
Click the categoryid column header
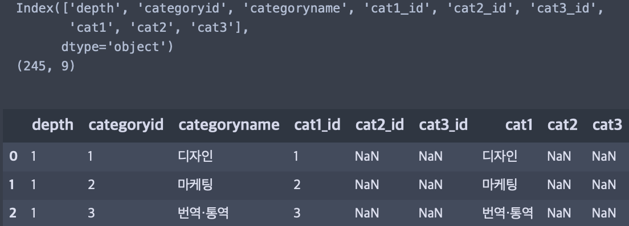coord(126,125)
